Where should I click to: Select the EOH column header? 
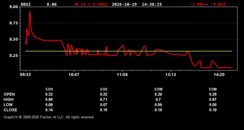coord(49,89)
